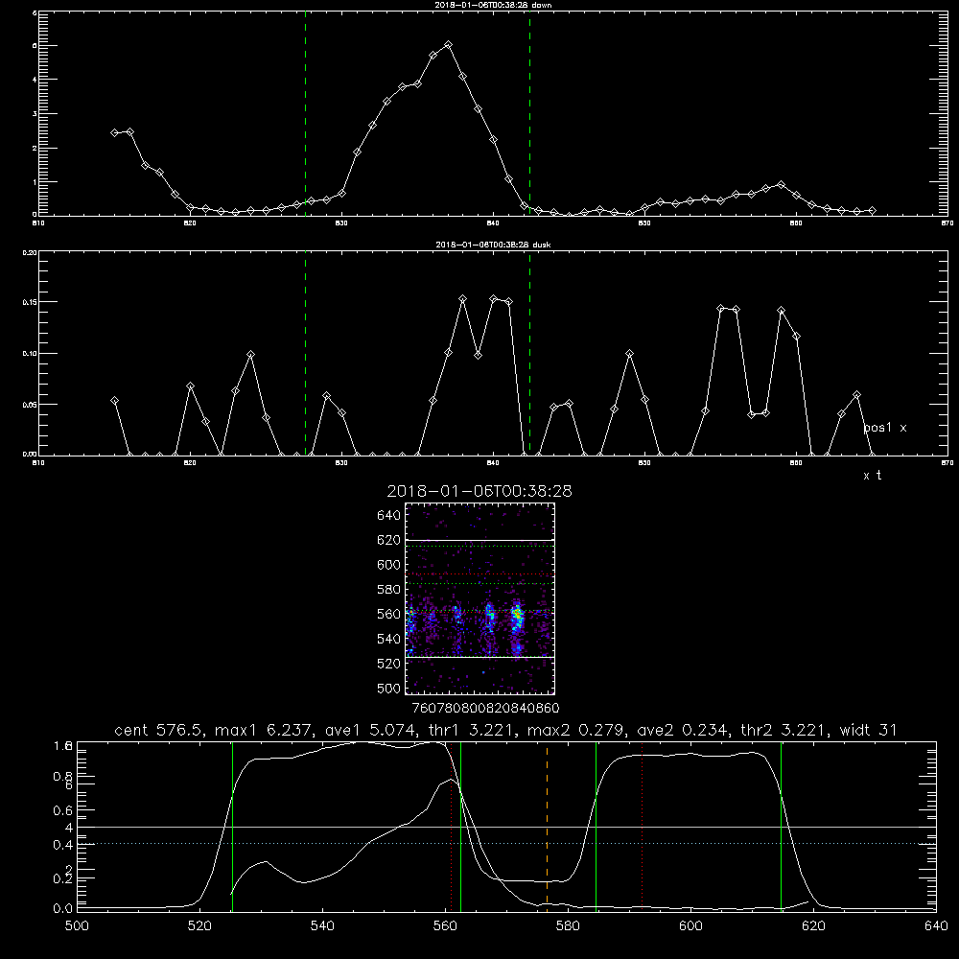Image resolution: width=959 pixels, height=959 pixels.
Task: Click the 'pos1 x' label
Action: 885,428
